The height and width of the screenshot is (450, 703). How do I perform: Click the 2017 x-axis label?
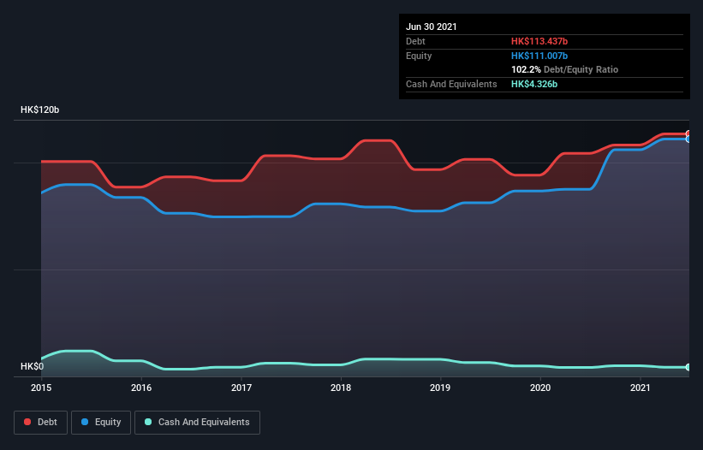pyautogui.click(x=241, y=388)
